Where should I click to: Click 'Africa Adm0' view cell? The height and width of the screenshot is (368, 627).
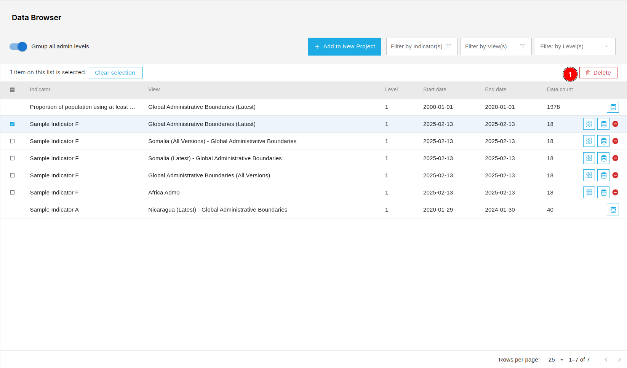(164, 193)
